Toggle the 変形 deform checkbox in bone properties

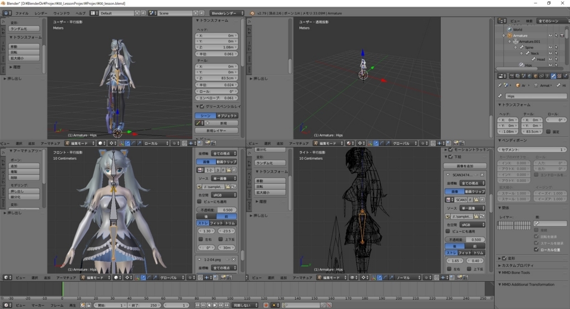504,258
